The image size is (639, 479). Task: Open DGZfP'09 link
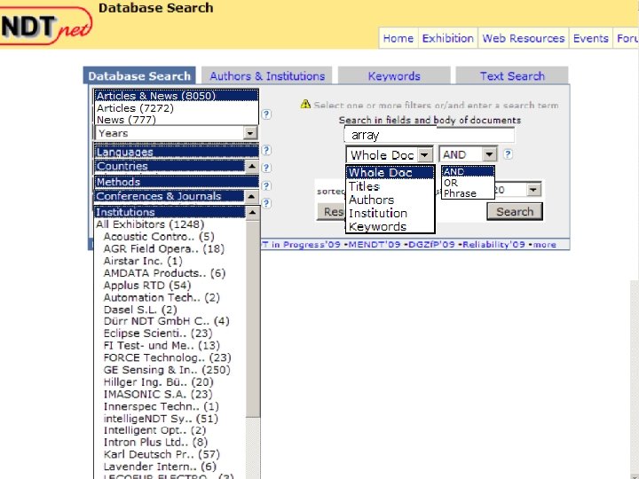point(431,245)
